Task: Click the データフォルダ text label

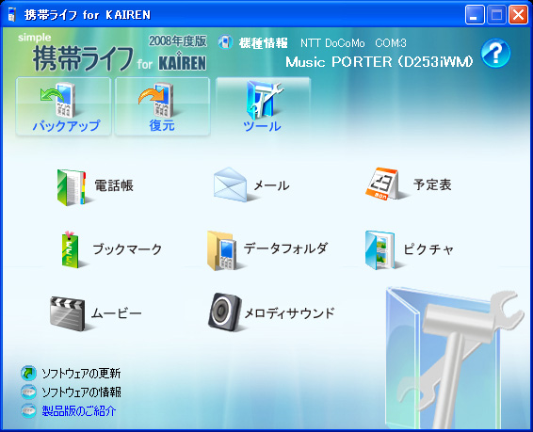Action: pos(286,248)
